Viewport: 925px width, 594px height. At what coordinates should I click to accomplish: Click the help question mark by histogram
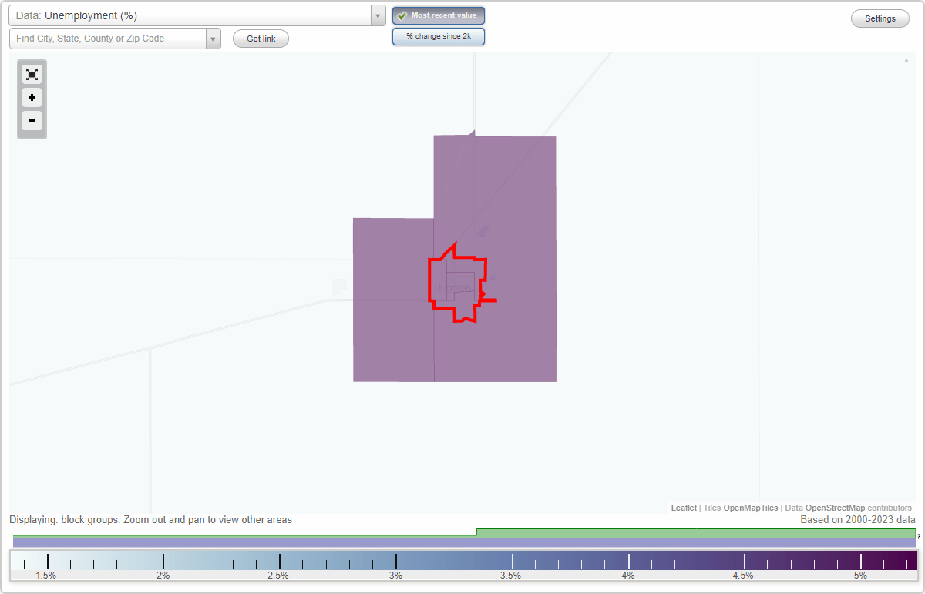click(919, 536)
